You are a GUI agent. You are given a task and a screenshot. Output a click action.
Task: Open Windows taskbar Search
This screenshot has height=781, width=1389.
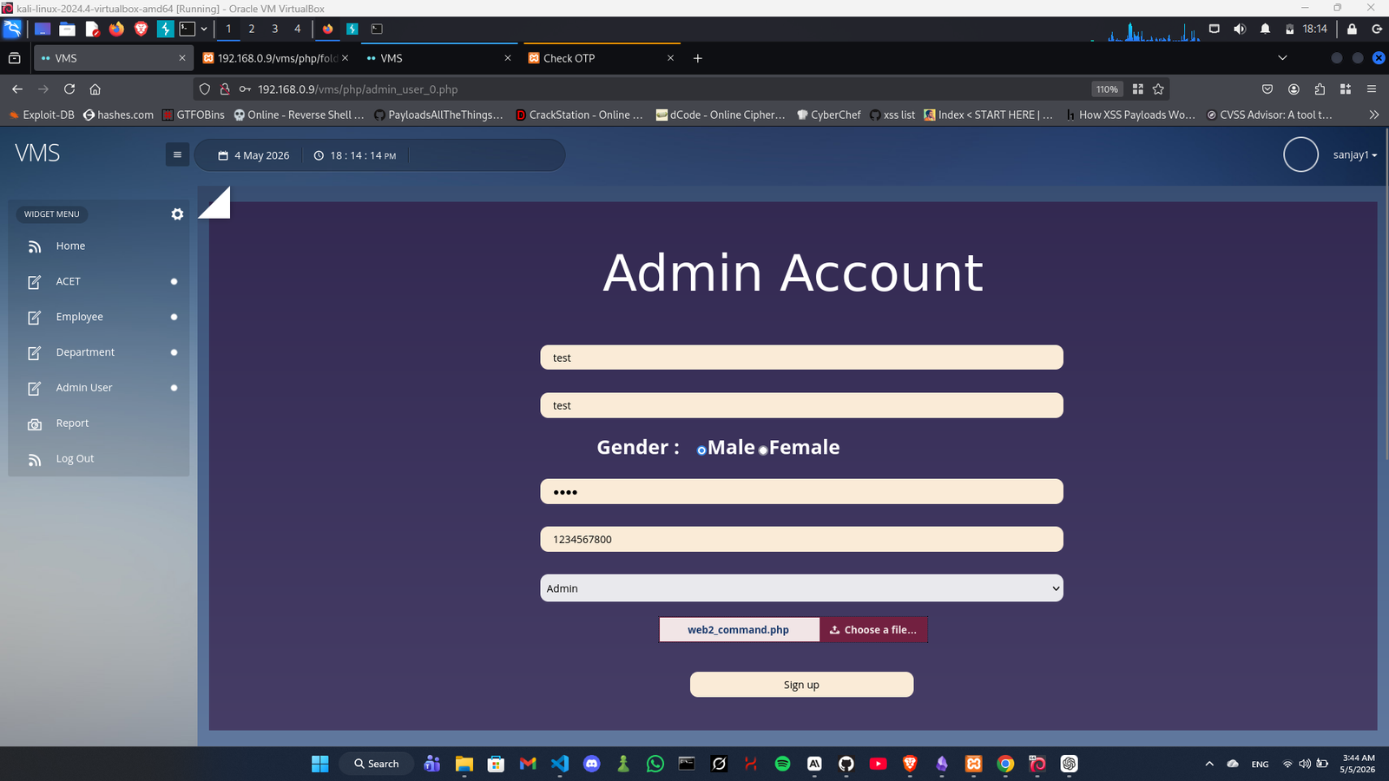point(377,764)
